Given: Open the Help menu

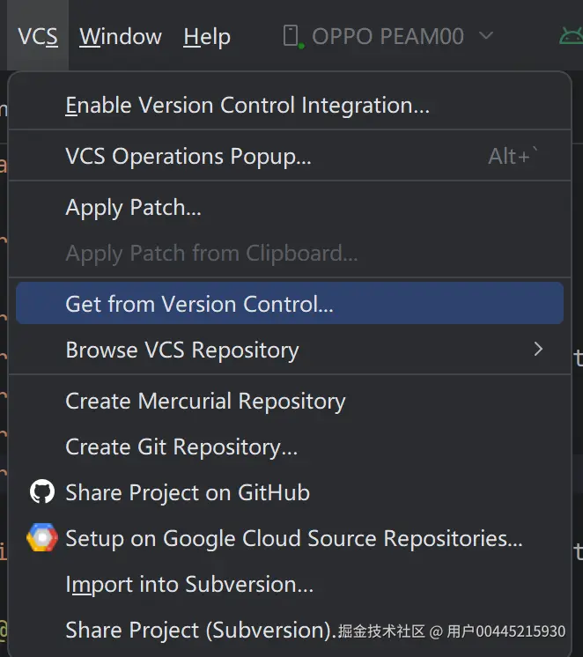Looking at the screenshot, I should click(x=207, y=36).
